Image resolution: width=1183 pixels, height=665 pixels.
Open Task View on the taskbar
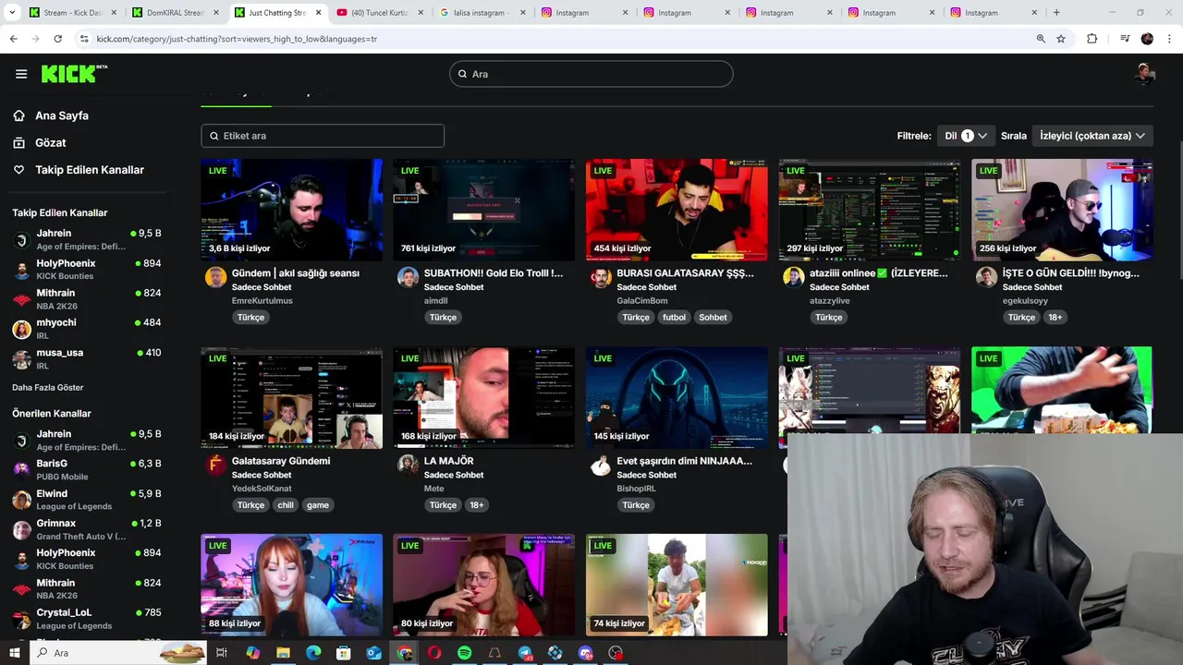click(x=222, y=653)
